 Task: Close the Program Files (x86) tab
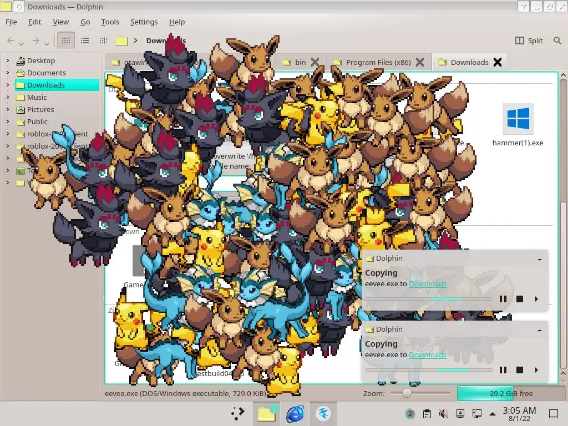point(420,62)
